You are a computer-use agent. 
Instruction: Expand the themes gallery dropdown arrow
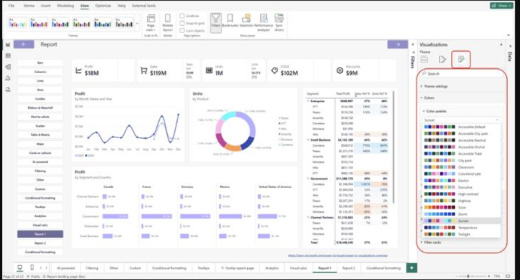coord(137,24)
